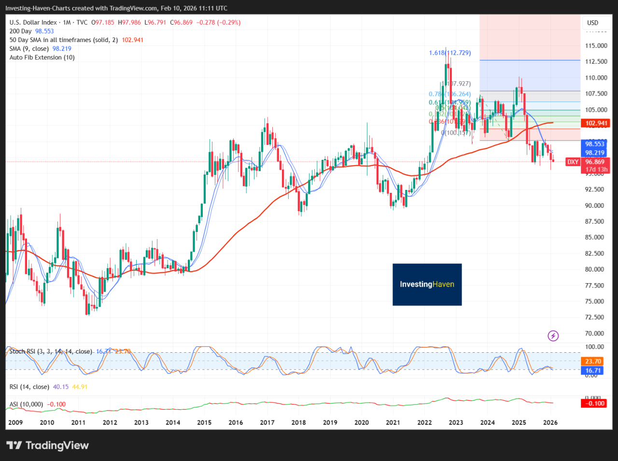The width and height of the screenshot is (618, 461).
Task: Click the red 102.941 SMA price label
Action: tap(596, 123)
